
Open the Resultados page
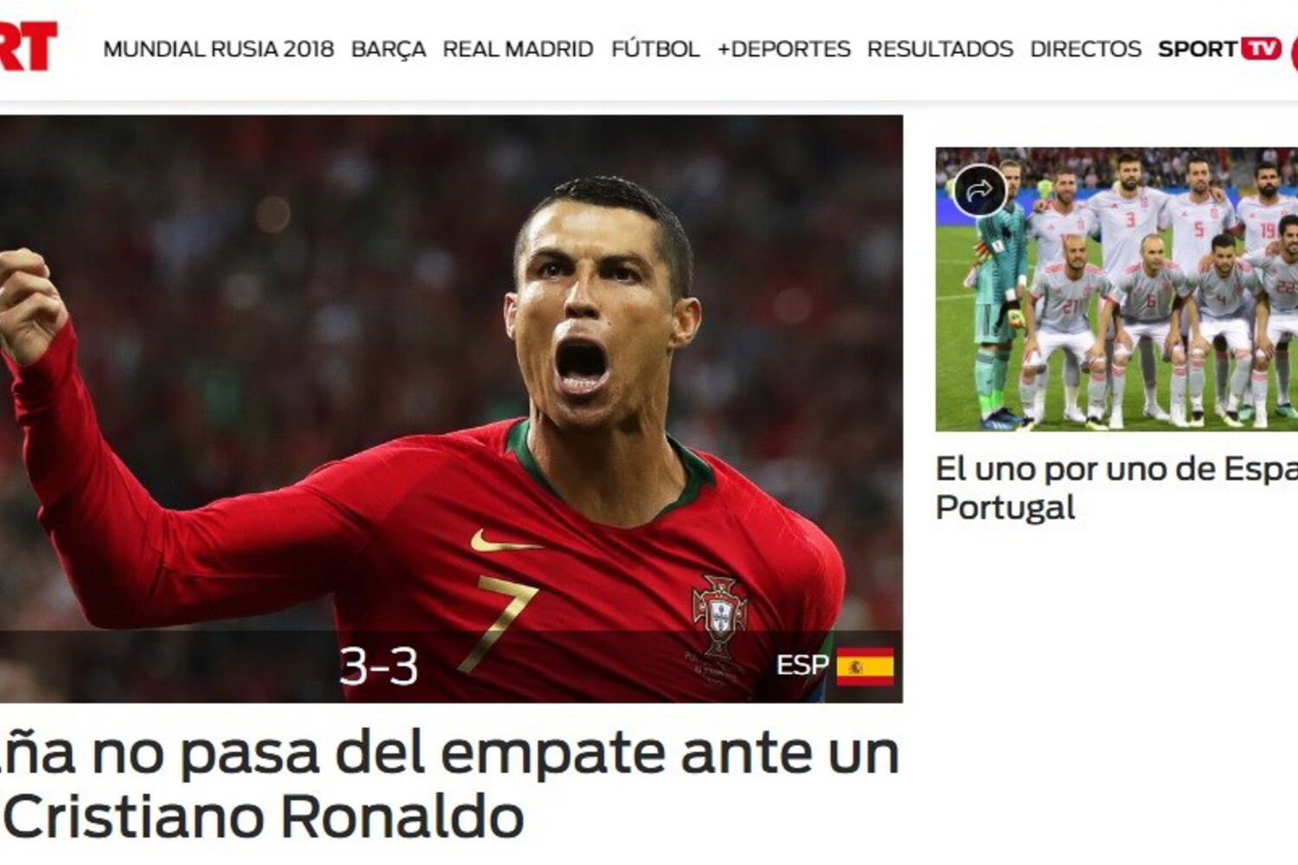click(x=940, y=49)
